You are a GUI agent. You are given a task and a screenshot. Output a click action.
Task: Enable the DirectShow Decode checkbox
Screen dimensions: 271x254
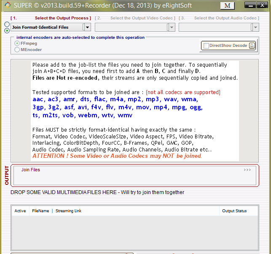coord(206,46)
